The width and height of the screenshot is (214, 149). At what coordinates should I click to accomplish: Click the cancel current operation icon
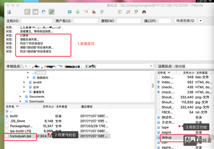point(86,12)
